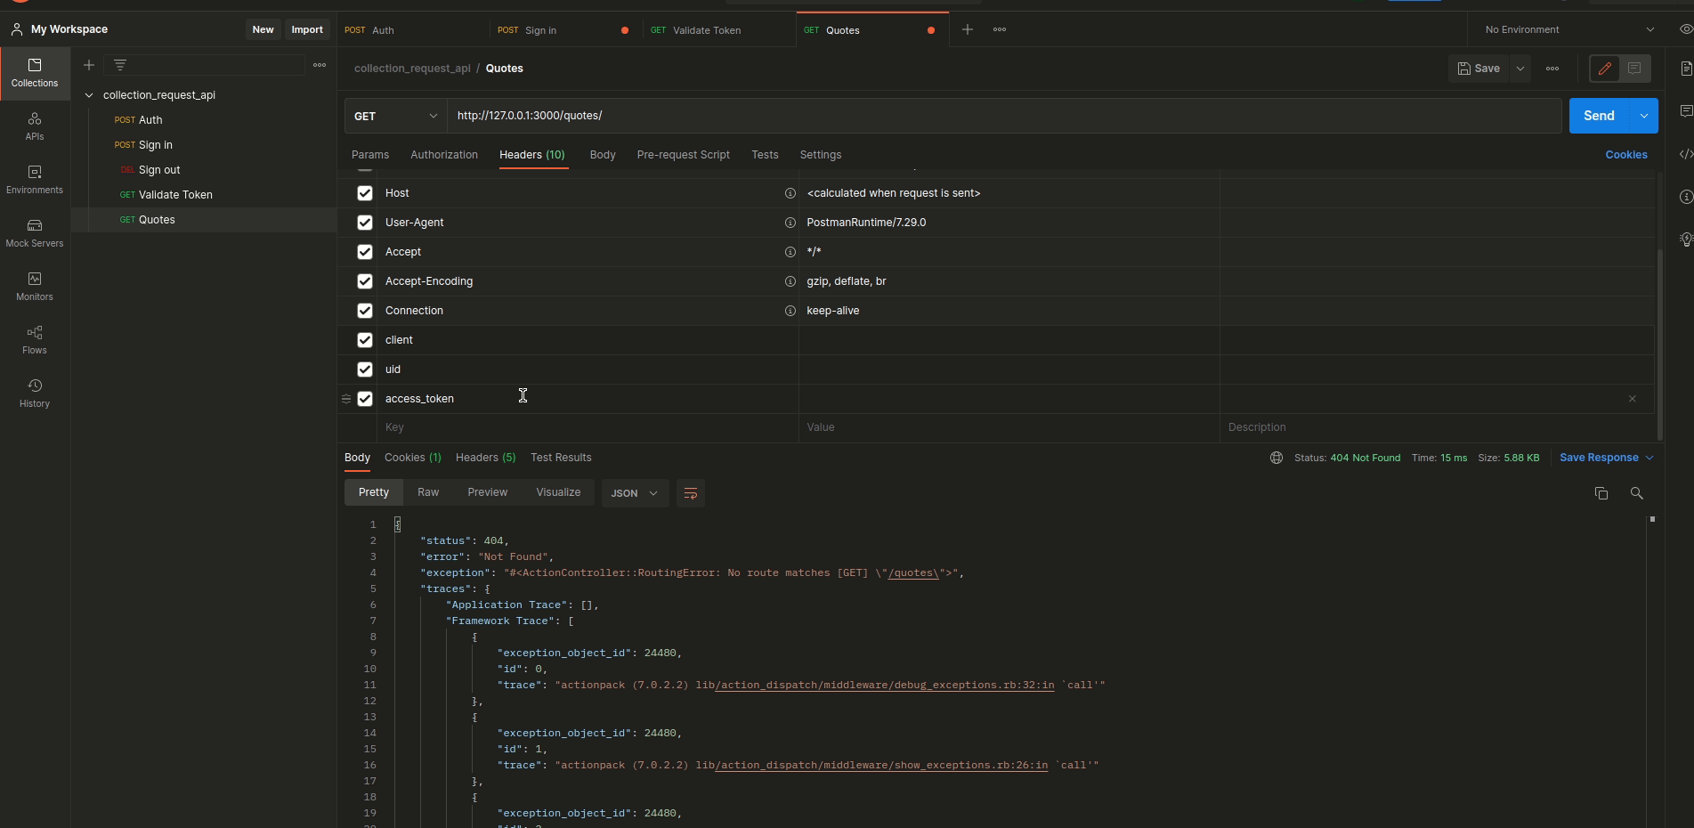Change the JSON response format dropdown
This screenshot has height=828, width=1694.
635,493
